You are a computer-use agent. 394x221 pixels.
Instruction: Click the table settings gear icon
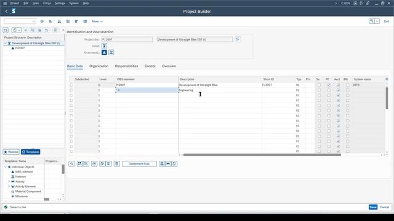click(x=387, y=79)
